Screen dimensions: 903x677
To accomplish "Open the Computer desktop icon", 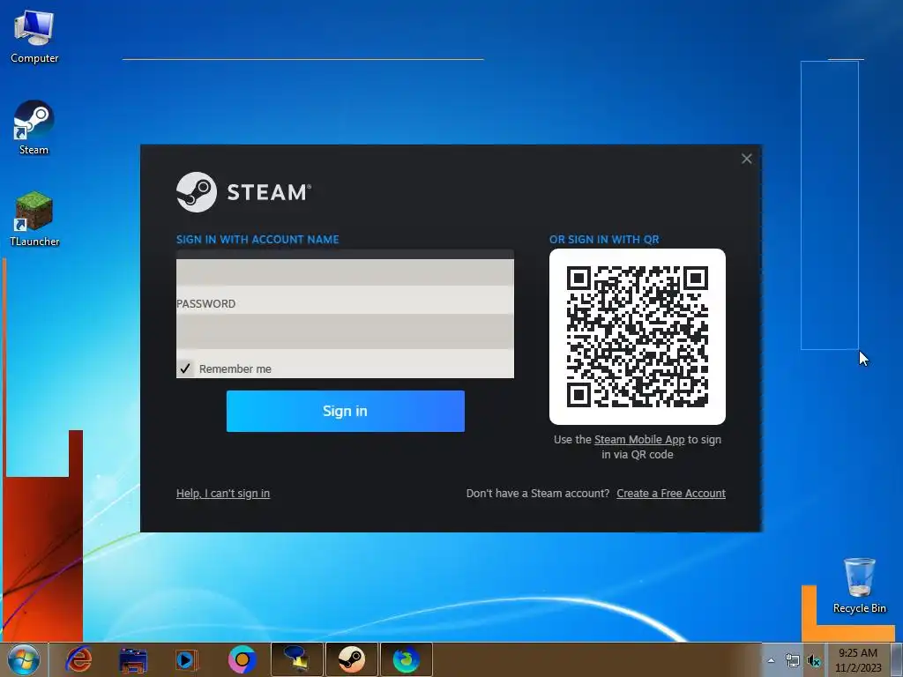I will (x=34, y=36).
